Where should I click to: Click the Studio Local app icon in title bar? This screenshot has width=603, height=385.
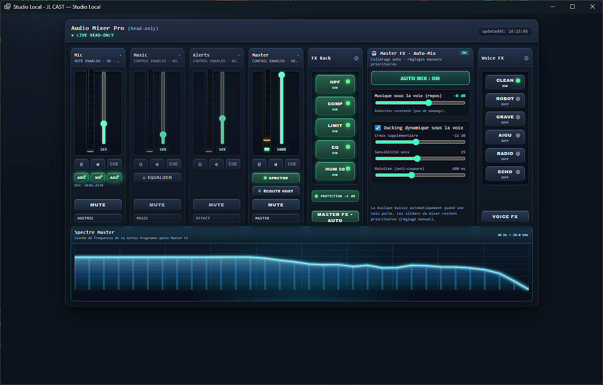(x=7, y=7)
